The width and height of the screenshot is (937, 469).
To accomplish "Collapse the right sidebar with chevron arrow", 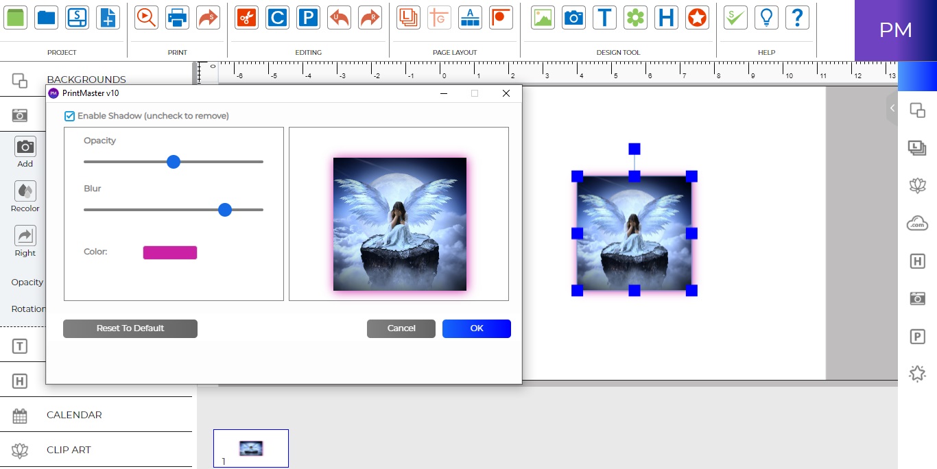I will pyautogui.click(x=892, y=108).
